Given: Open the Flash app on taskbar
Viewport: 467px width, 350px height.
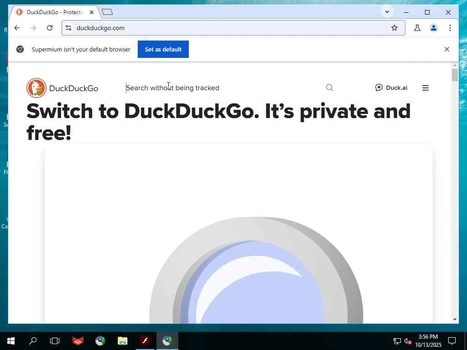Looking at the screenshot, I should [x=145, y=341].
